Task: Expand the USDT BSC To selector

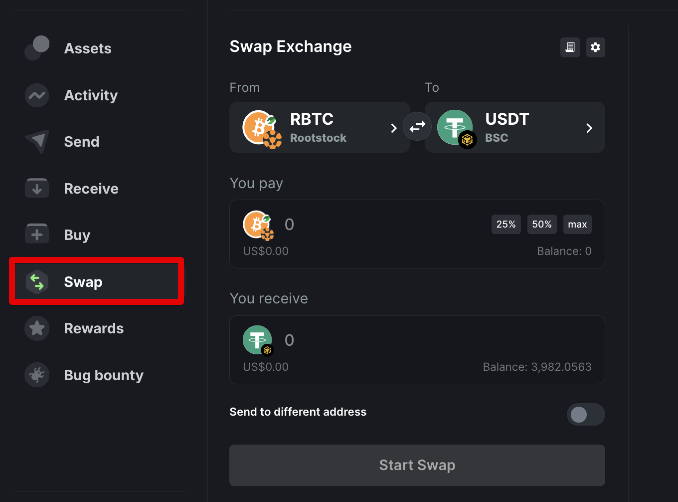Action: [x=515, y=127]
